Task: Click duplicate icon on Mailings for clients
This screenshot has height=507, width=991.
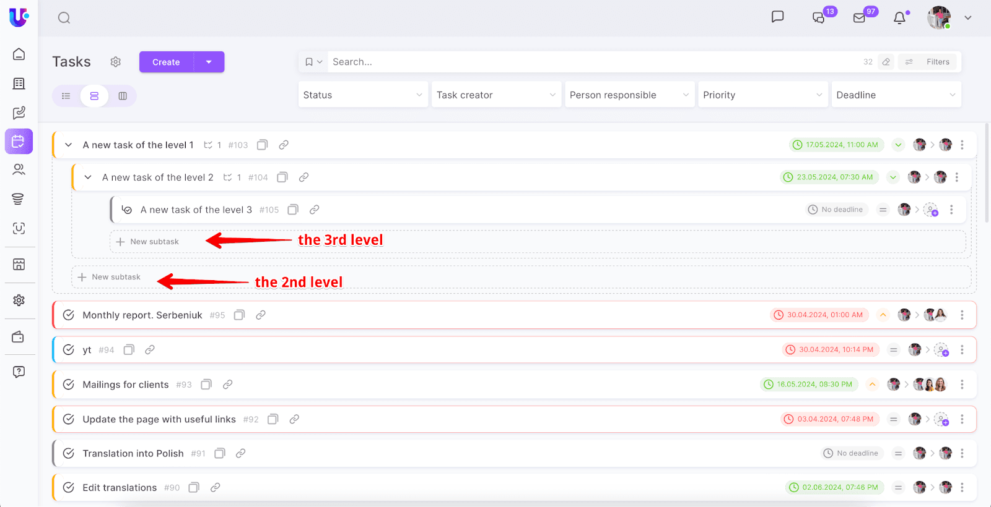Action: pyautogui.click(x=206, y=385)
